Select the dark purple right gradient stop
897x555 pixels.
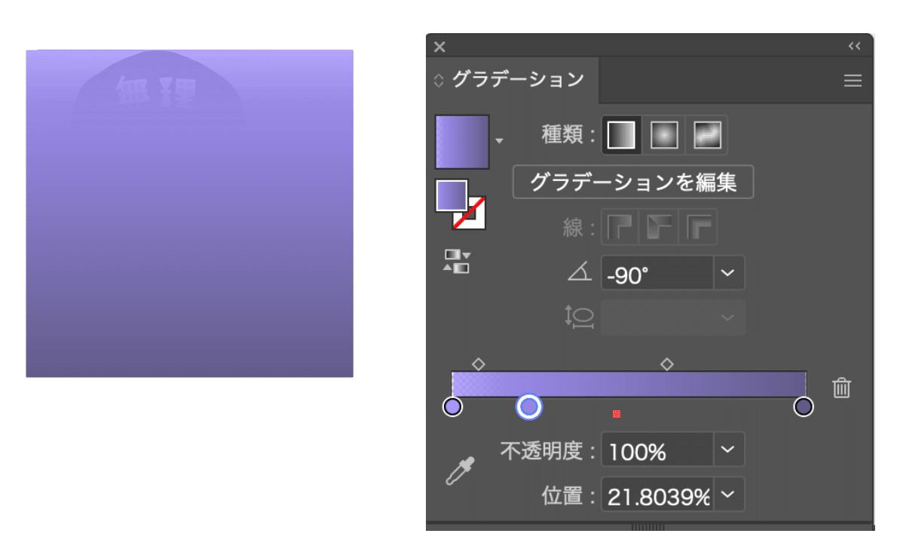[x=804, y=406]
